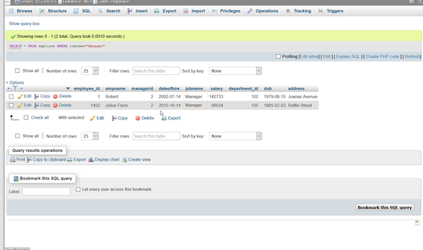Click Copy to clipboard icon
The width and height of the screenshot is (423, 250).
point(29,159)
